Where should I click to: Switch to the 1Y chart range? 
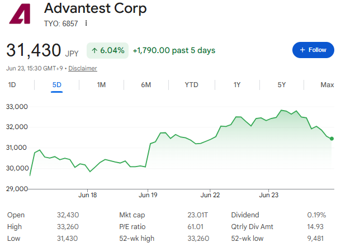pyautogui.click(x=237, y=84)
